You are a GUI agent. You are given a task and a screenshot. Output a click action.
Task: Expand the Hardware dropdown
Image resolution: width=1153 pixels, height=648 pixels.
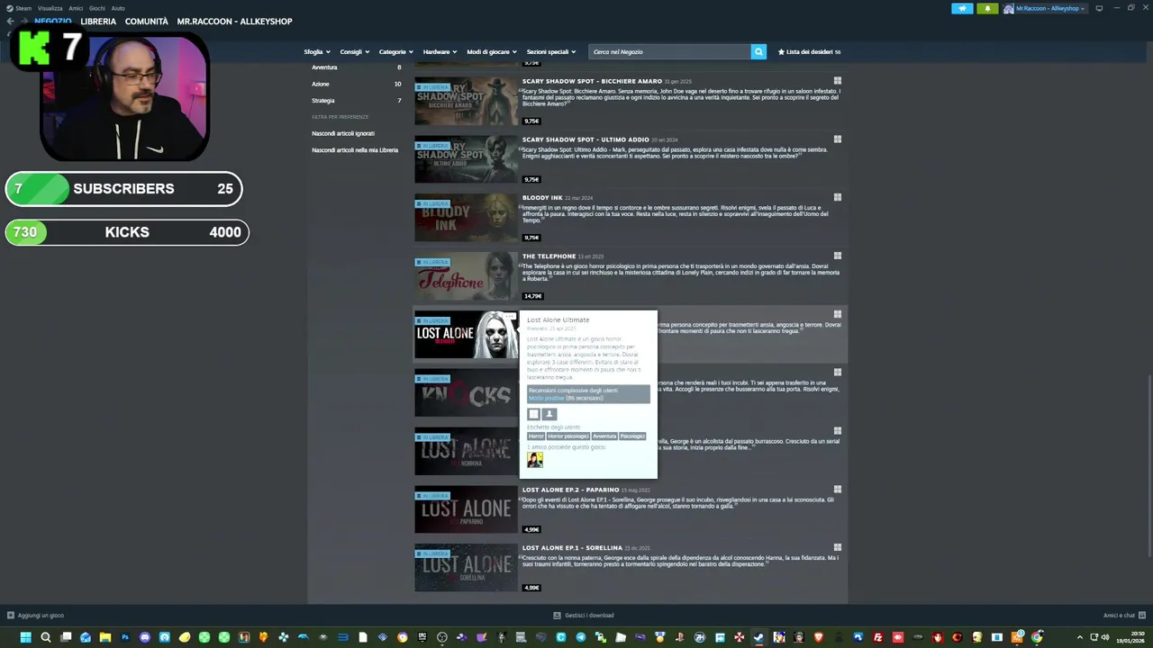coord(440,52)
